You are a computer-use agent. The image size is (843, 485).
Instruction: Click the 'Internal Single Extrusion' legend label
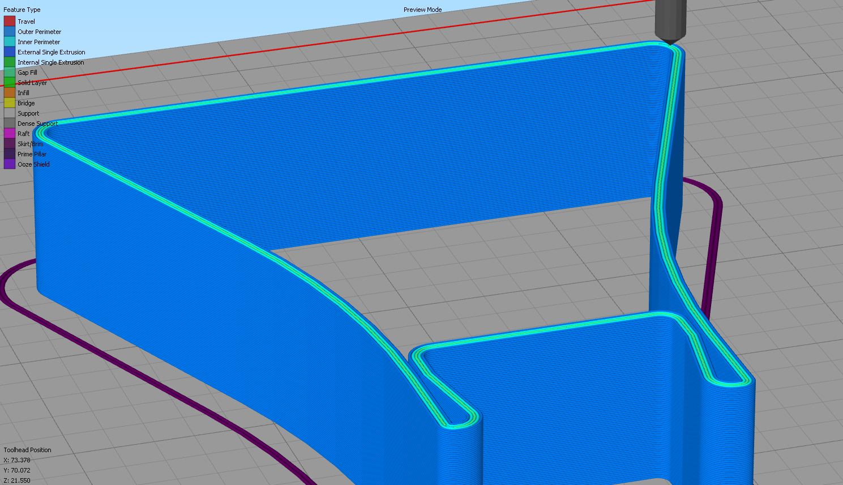click(51, 62)
